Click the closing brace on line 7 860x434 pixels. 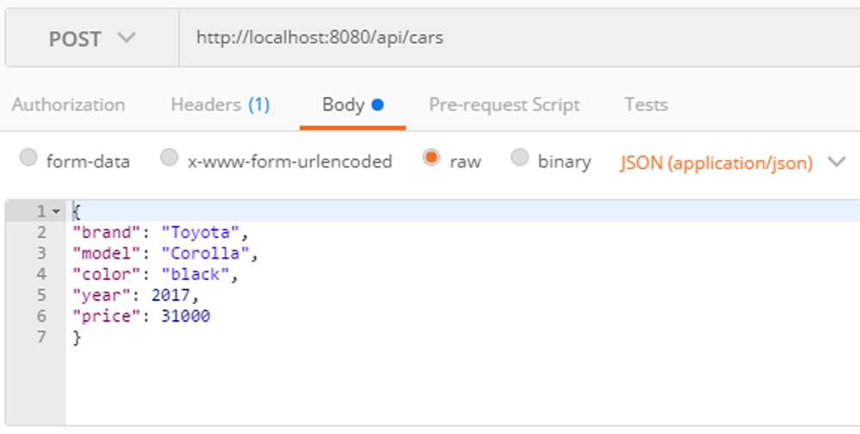pyautogui.click(x=77, y=338)
